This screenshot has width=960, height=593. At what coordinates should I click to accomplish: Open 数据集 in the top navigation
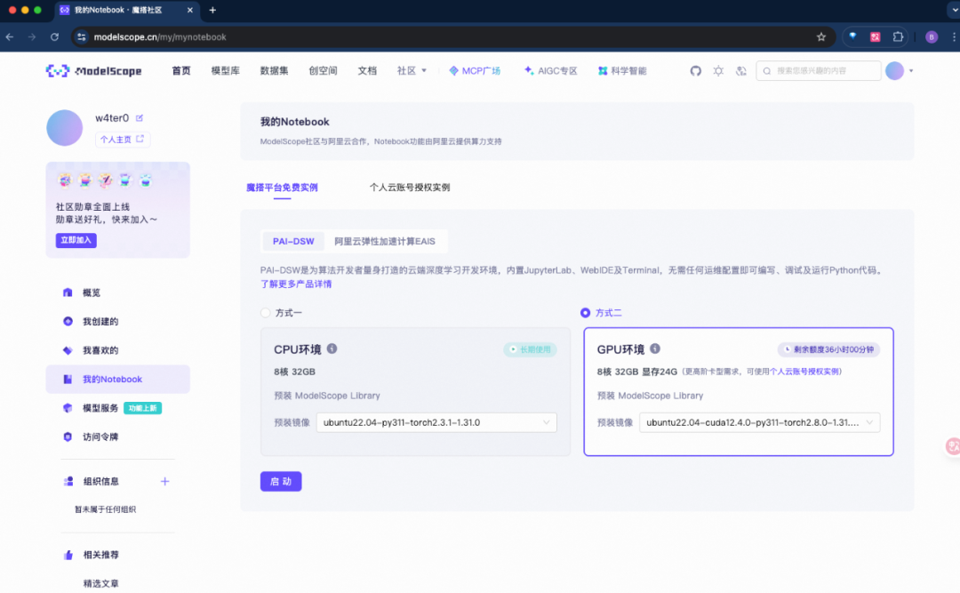[x=275, y=71]
